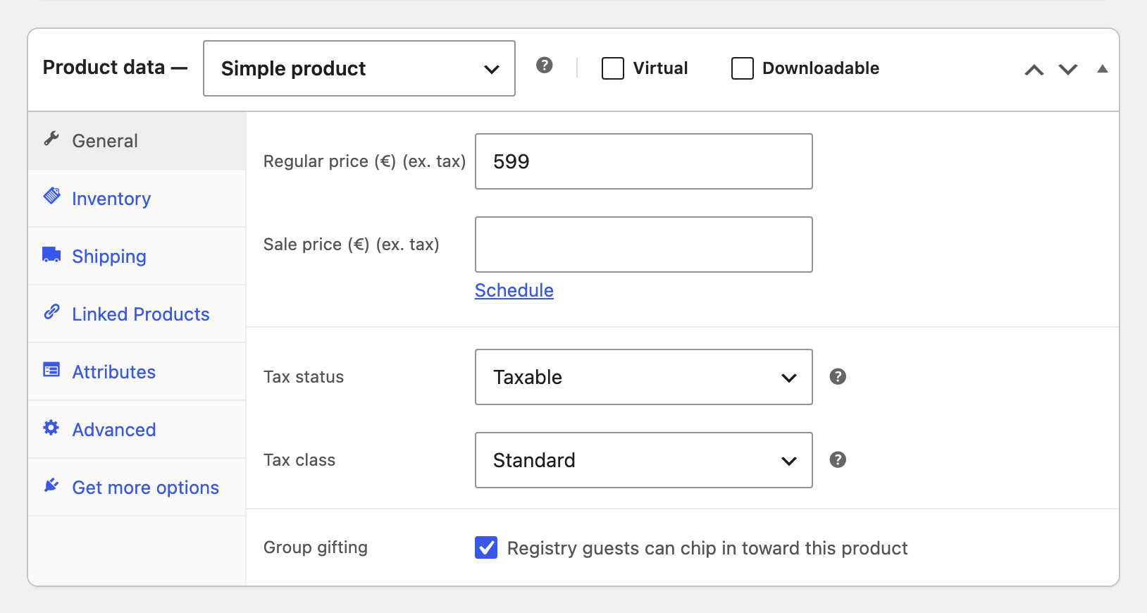Click the Get more options plug icon
Screen dimensions: 1147x613
tap(51, 485)
